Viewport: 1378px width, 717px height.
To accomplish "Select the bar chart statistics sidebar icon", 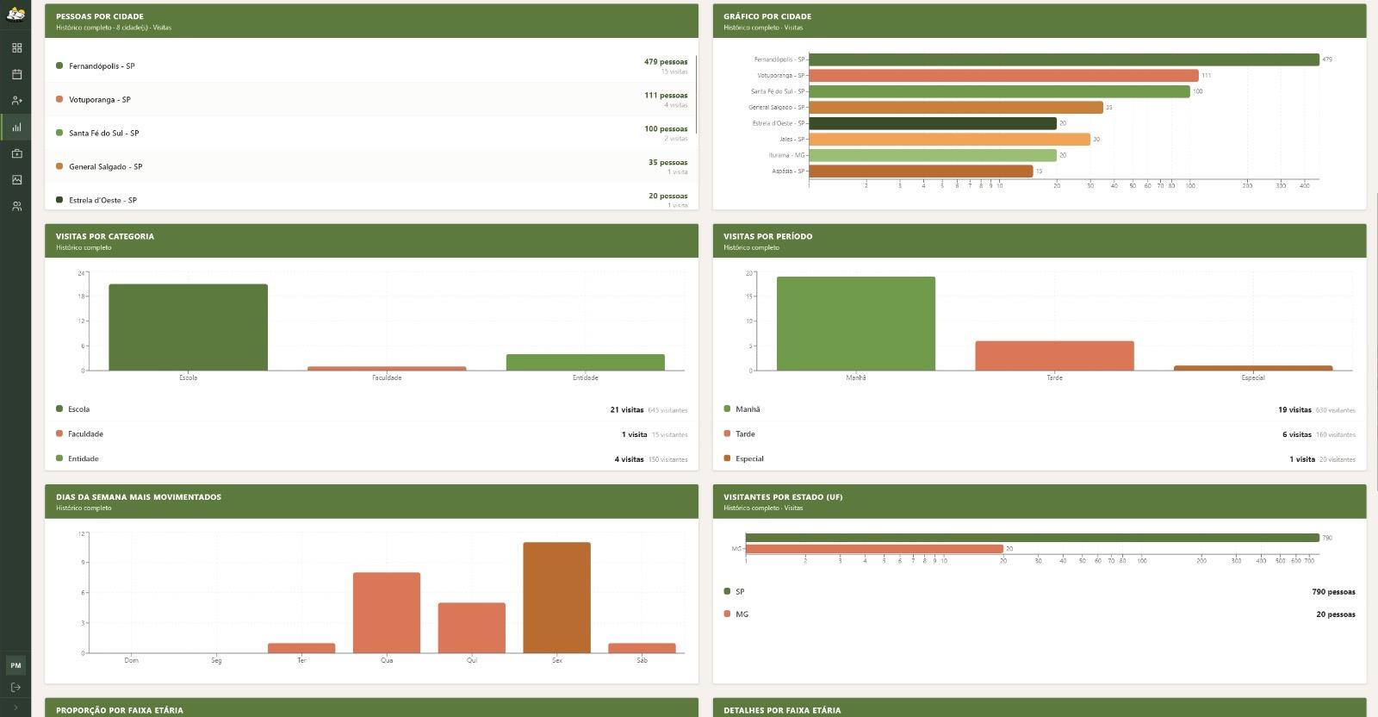I will (16, 128).
